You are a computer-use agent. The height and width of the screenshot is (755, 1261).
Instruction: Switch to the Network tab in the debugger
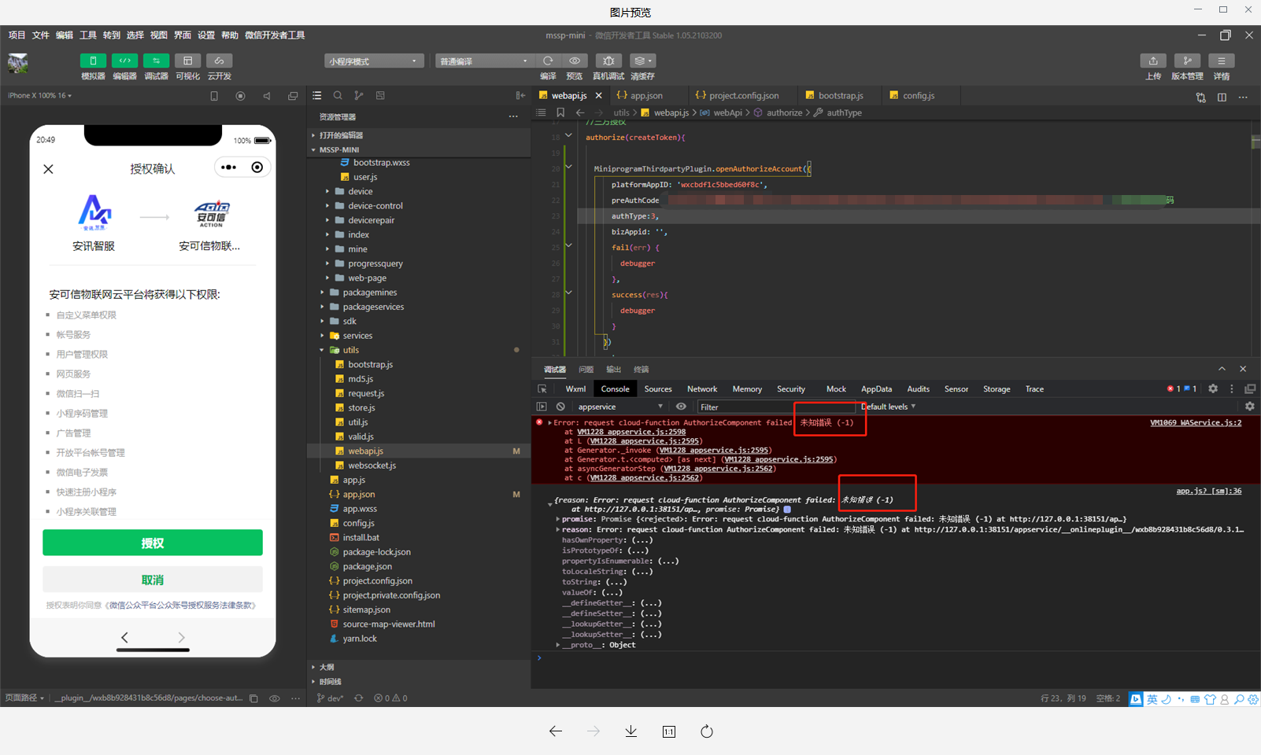coord(702,389)
